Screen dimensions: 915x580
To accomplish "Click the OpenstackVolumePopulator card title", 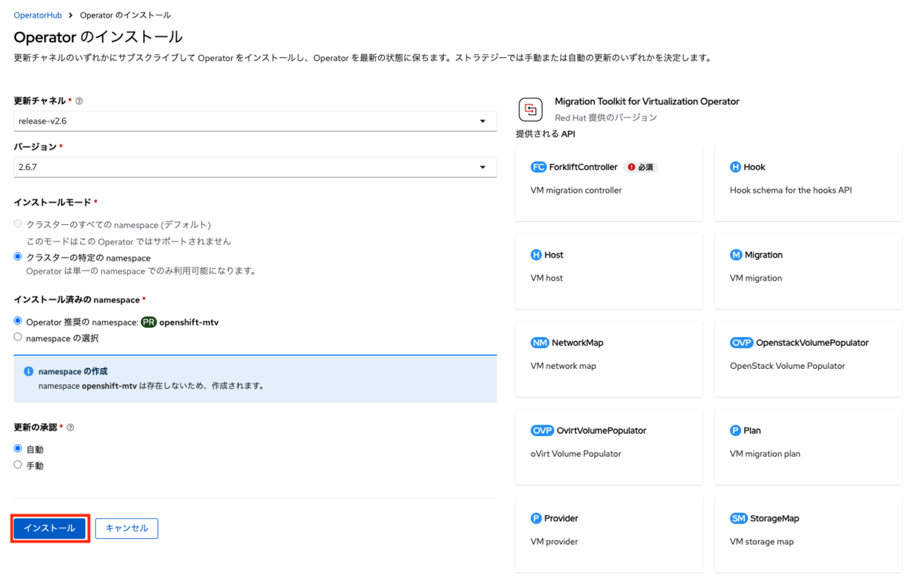I will [813, 343].
